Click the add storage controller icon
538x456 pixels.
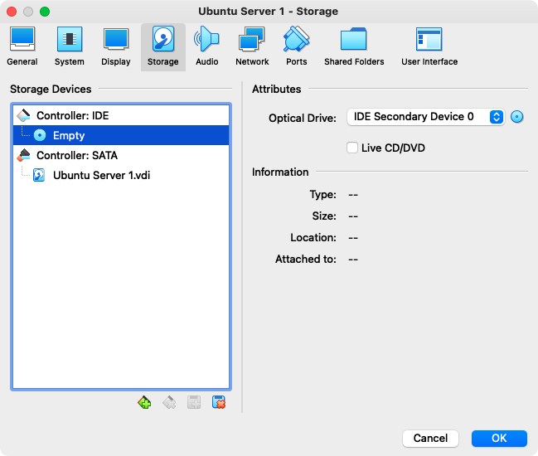click(x=145, y=403)
